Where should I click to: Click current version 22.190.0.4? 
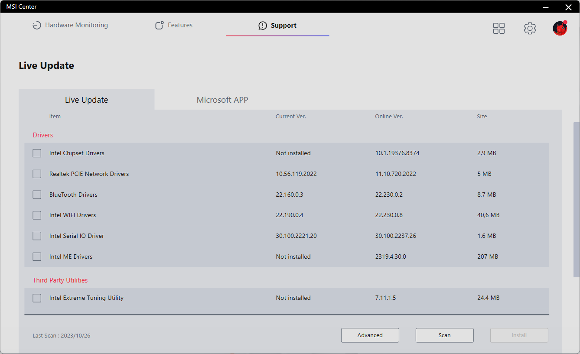pyautogui.click(x=290, y=215)
